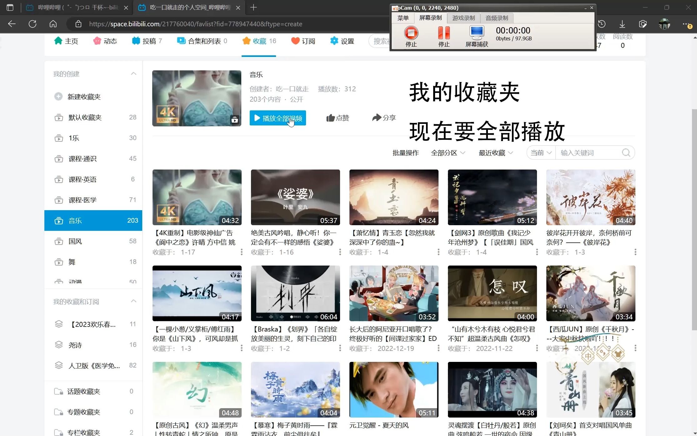The width and height of the screenshot is (697, 436).
Task: Open more options for 彼岸花 video
Action: point(635,252)
